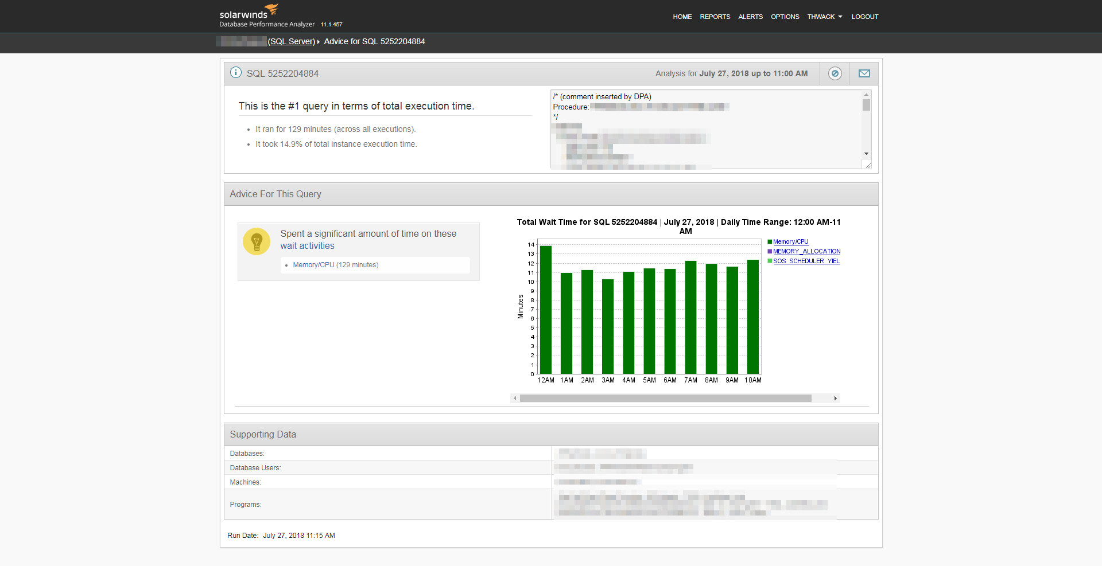Click the "Programs:" row label
This screenshot has width=1102, height=566.
(245, 505)
